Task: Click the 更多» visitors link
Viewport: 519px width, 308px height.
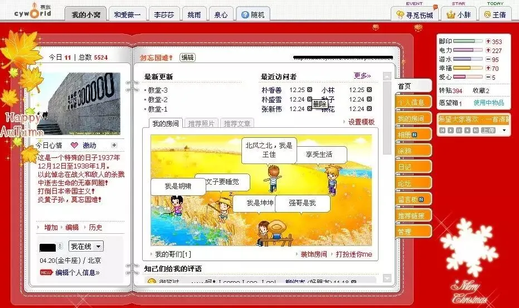Action: pos(362,76)
